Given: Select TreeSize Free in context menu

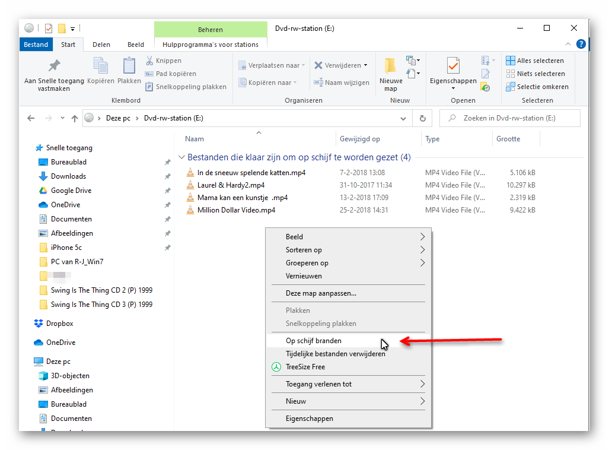Looking at the screenshot, I should pyautogui.click(x=305, y=367).
